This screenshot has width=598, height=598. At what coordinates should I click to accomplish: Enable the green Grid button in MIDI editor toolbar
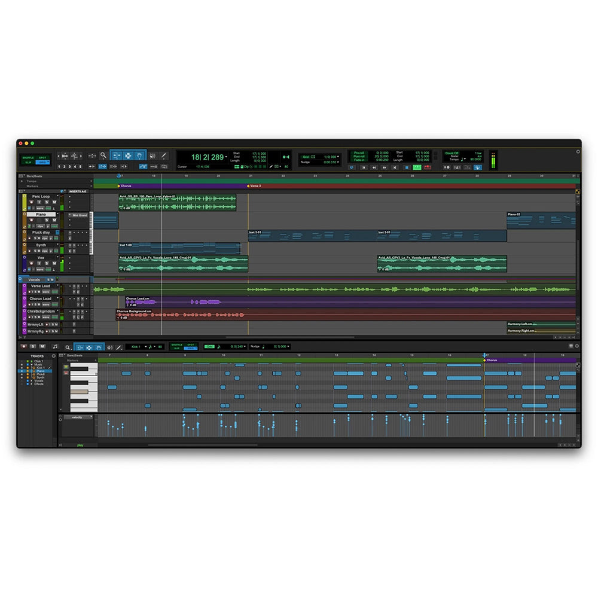click(x=209, y=347)
